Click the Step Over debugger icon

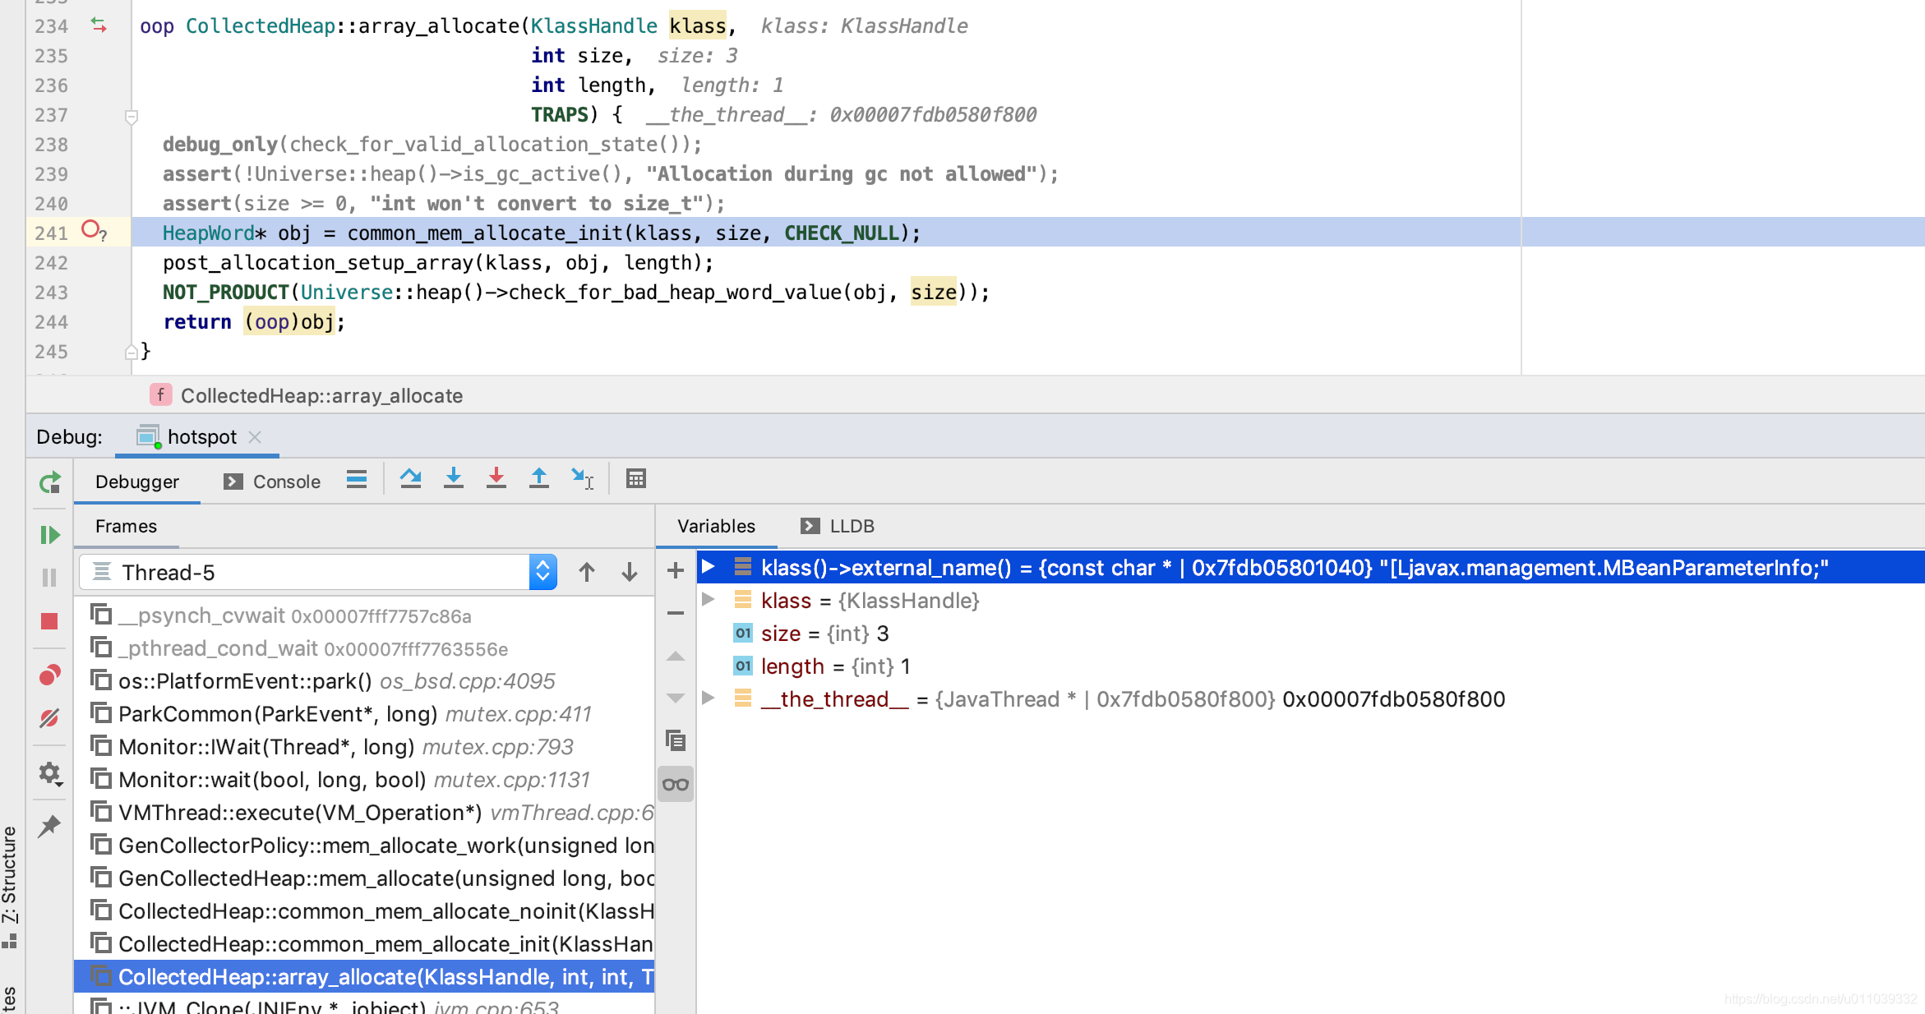click(410, 479)
